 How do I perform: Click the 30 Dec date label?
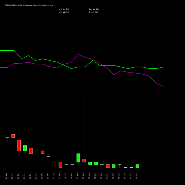point(60,176)
